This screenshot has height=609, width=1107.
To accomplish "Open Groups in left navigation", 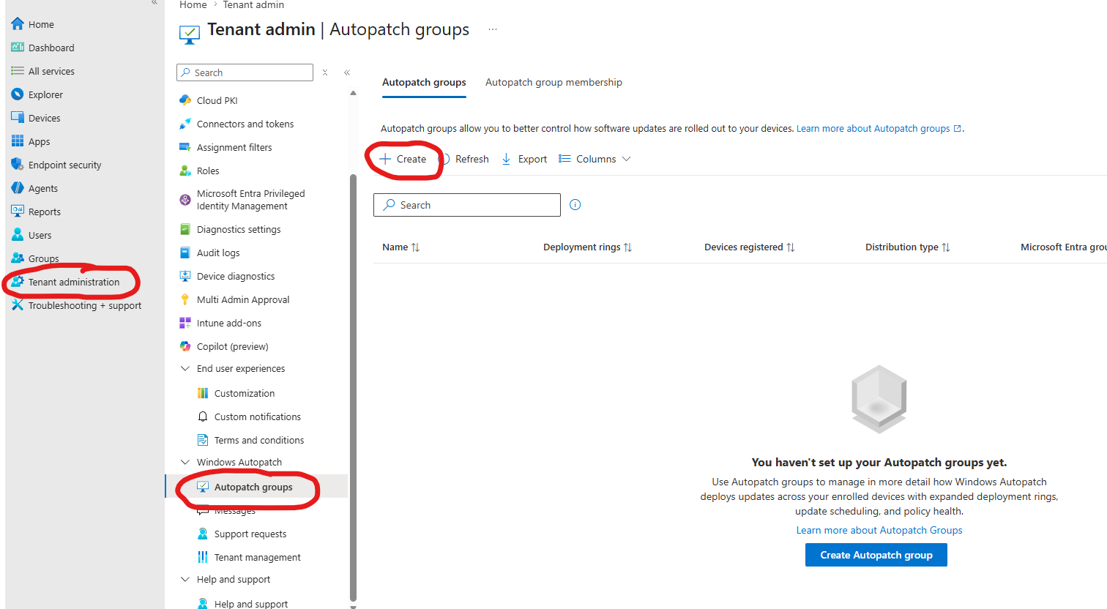I will coord(43,258).
